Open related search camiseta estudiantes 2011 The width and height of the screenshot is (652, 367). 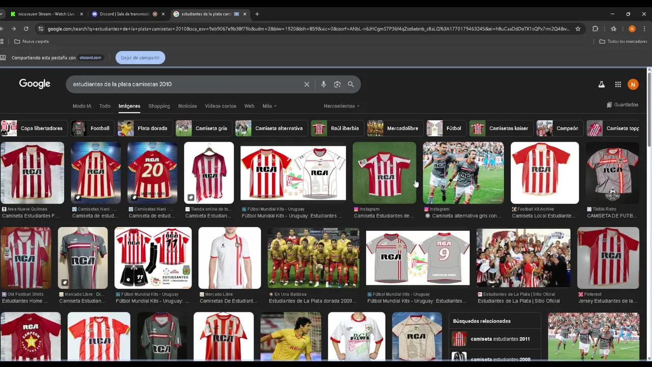[496, 339]
